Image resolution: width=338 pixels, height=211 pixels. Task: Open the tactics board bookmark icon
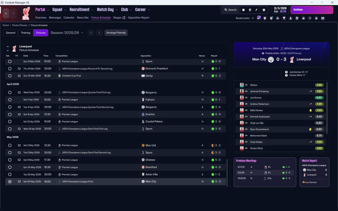pyautogui.click(x=271, y=18)
